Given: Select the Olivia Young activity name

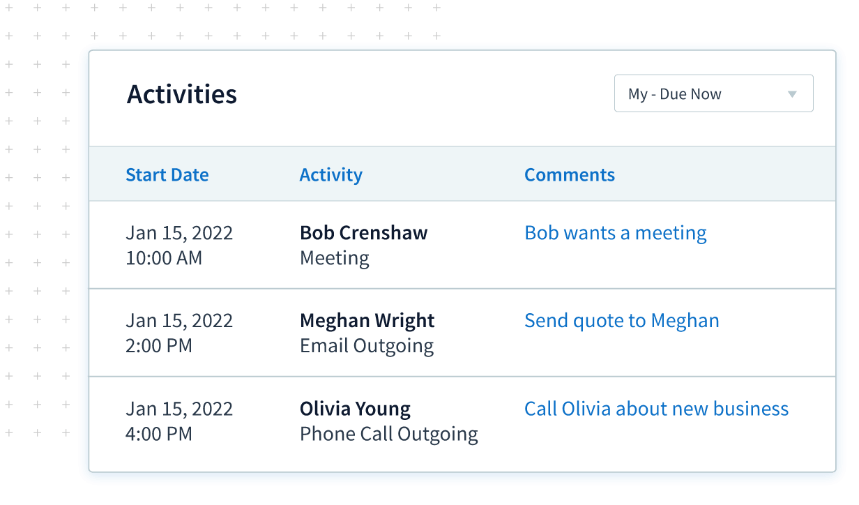Looking at the screenshot, I should click(x=356, y=409).
